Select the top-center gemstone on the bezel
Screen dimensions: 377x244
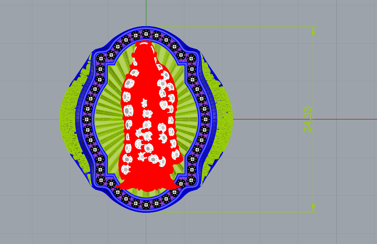click(x=146, y=34)
